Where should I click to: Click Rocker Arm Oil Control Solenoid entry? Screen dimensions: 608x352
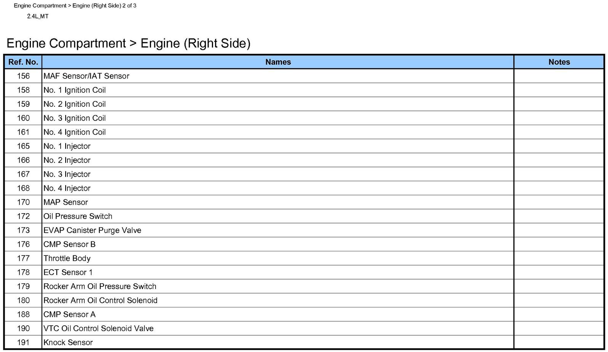coord(100,301)
